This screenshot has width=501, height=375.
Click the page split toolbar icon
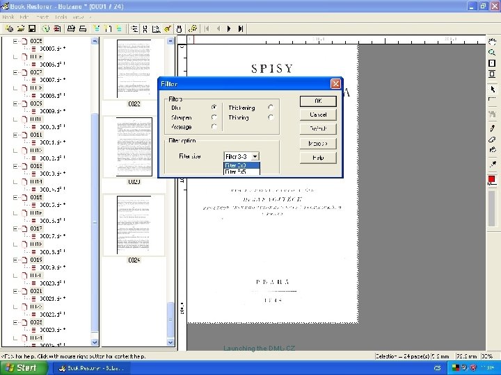pyautogui.click(x=145, y=28)
